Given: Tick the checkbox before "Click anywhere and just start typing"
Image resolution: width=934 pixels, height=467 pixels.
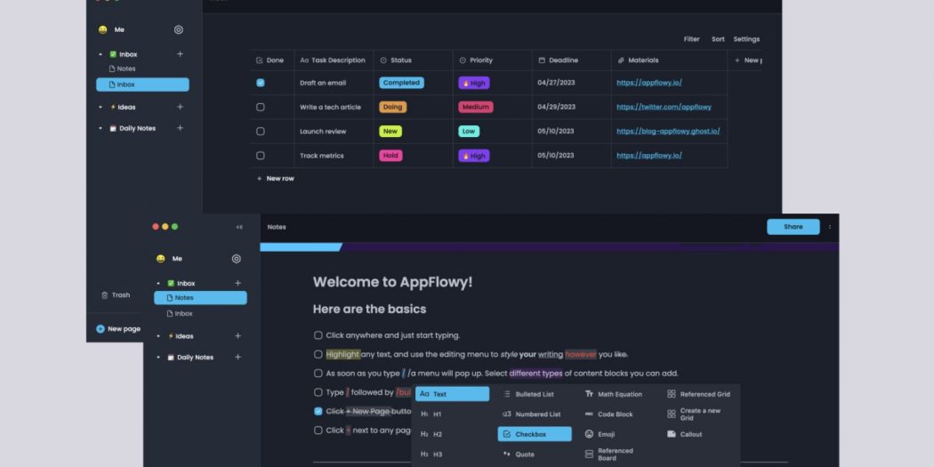Looking at the screenshot, I should 318,335.
